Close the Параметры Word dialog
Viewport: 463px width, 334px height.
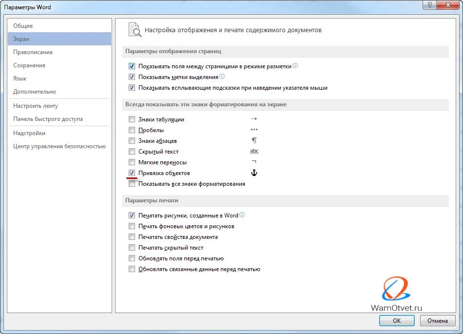coord(448,5)
